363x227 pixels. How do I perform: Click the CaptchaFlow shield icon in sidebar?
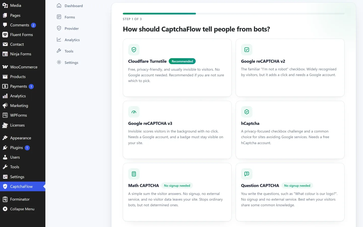tap(5, 186)
